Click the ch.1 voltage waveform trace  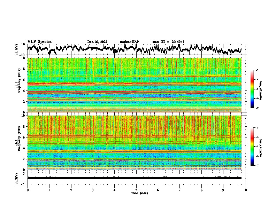tap(134, 49)
